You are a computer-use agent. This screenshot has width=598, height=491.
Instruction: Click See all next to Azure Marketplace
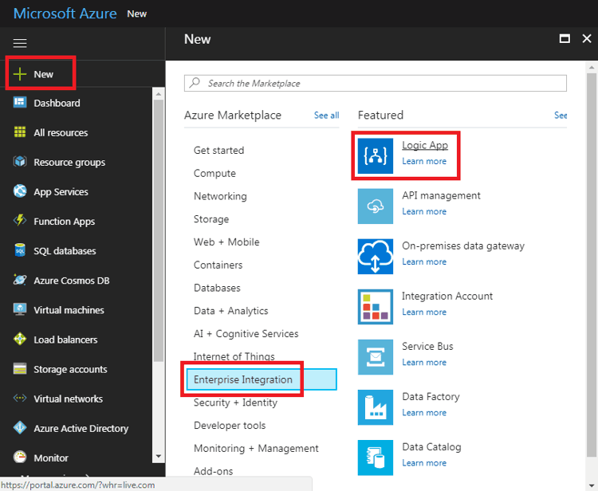click(326, 116)
